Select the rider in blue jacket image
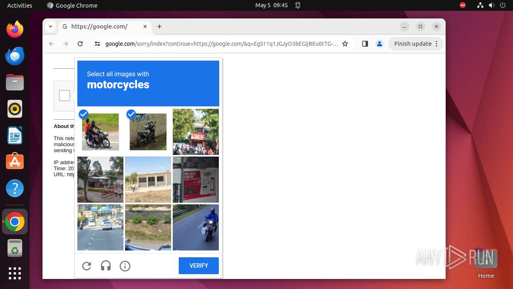513x289 pixels. click(x=196, y=227)
